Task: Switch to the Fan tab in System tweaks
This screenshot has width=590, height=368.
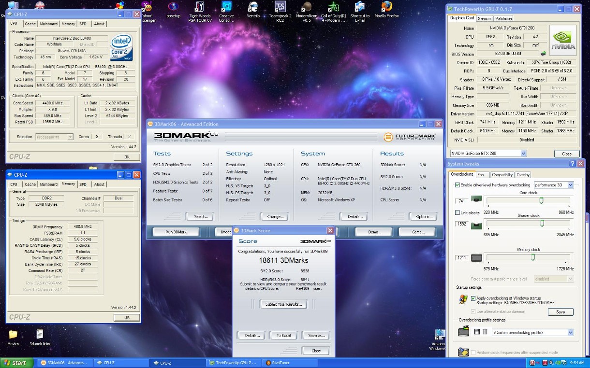Action: (482, 175)
